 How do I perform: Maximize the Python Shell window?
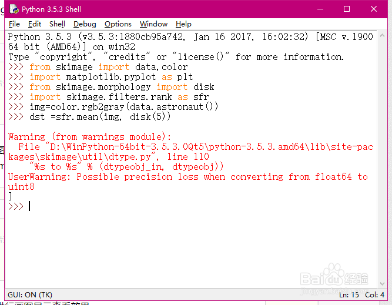pos(347,9)
